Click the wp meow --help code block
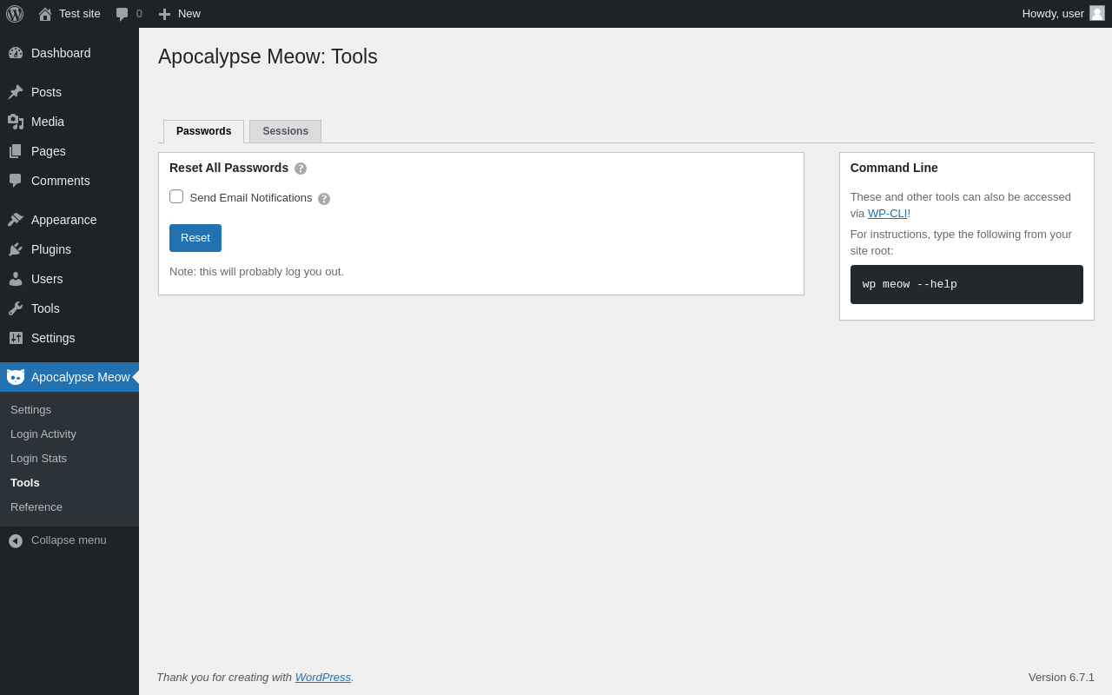Image resolution: width=1112 pixels, height=695 pixels. pyautogui.click(x=966, y=285)
